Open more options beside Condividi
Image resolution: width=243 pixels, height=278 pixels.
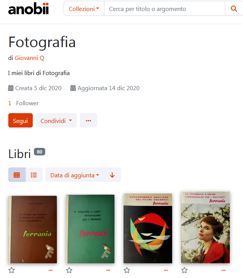pyautogui.click(x=89, y=121)
